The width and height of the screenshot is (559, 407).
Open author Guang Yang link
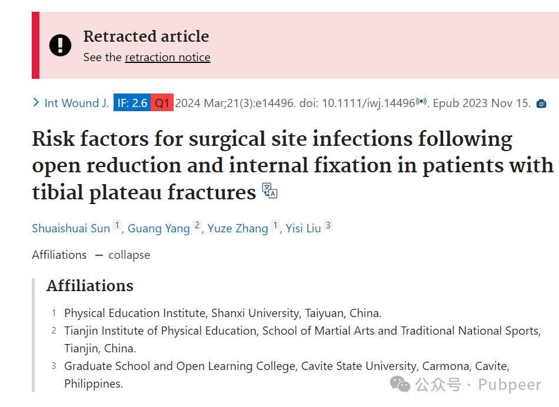(x=159, y=228)
